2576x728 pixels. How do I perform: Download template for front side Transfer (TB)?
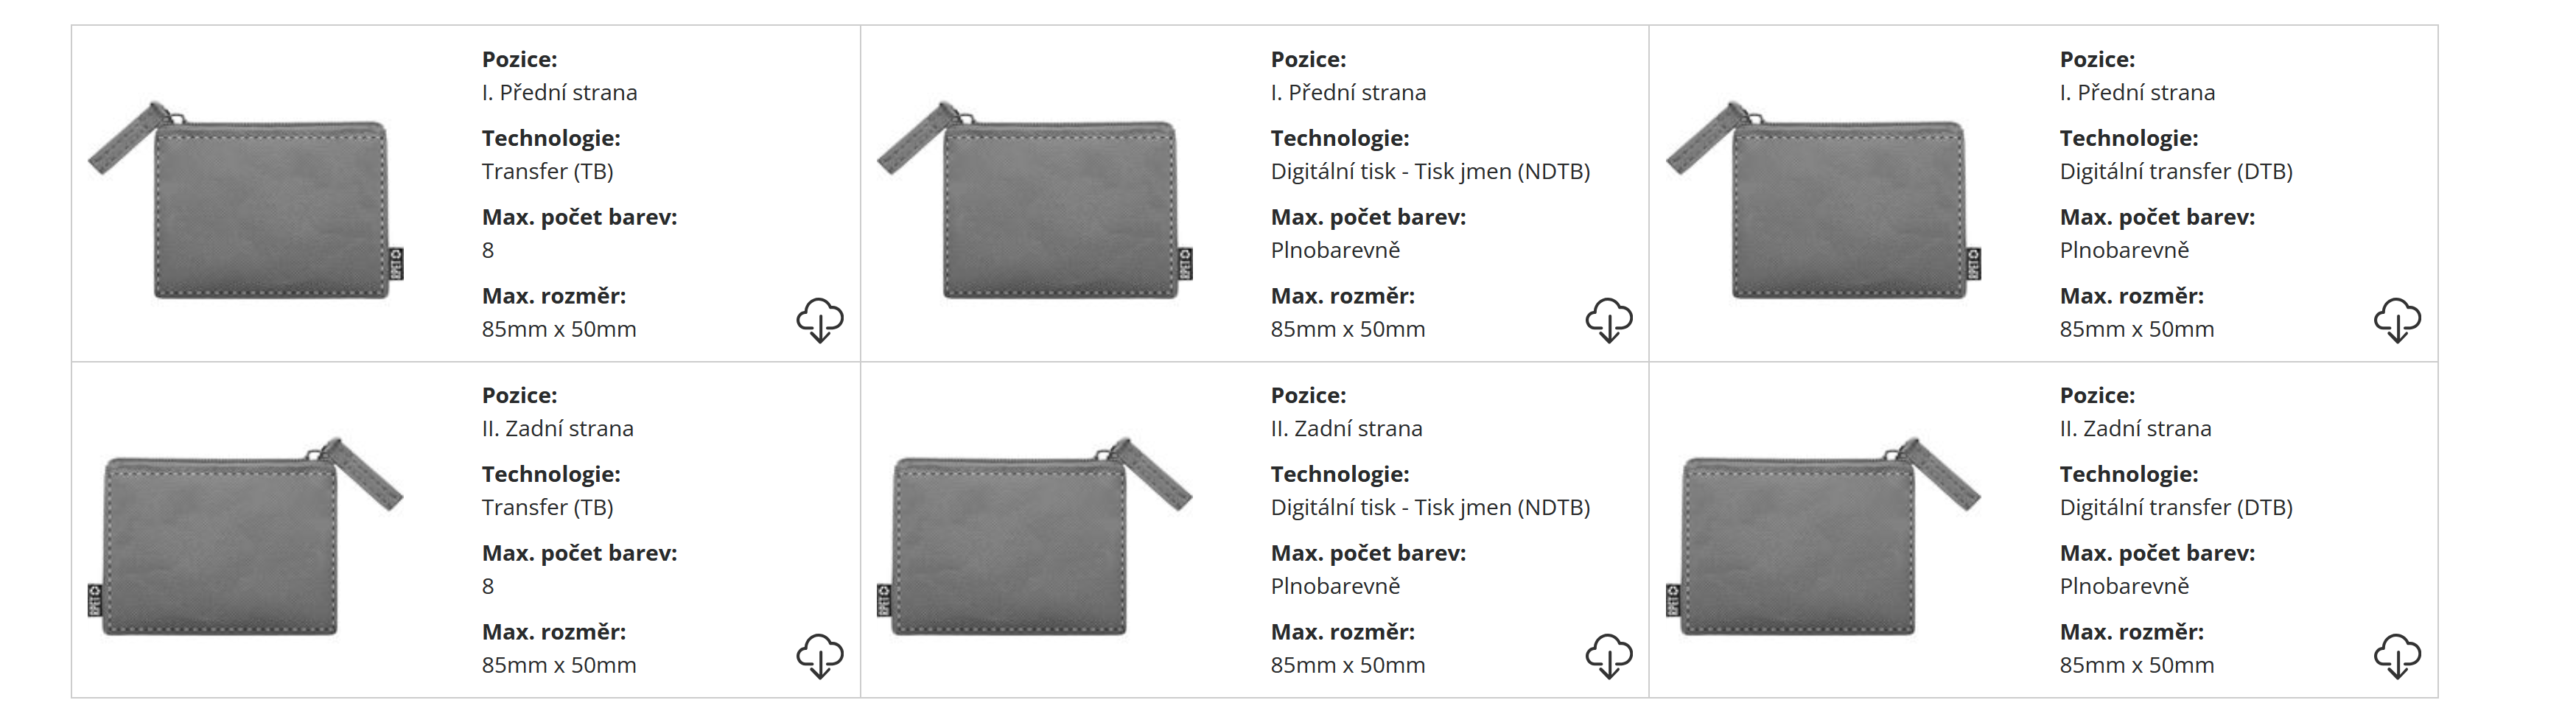(x=820, y=320)
